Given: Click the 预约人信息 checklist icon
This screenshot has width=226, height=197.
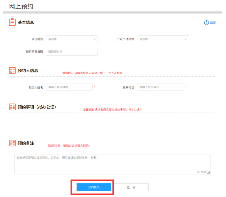Looking at the screenshot, I should (12, 70).
